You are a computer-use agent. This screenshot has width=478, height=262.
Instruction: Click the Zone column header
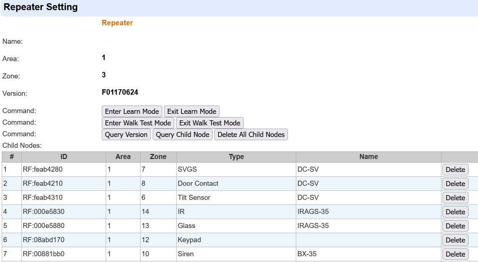(158, 157)
